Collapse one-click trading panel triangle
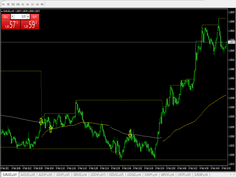Image resolution: width=236 pixels, height=177 pixels. [2, 11]
